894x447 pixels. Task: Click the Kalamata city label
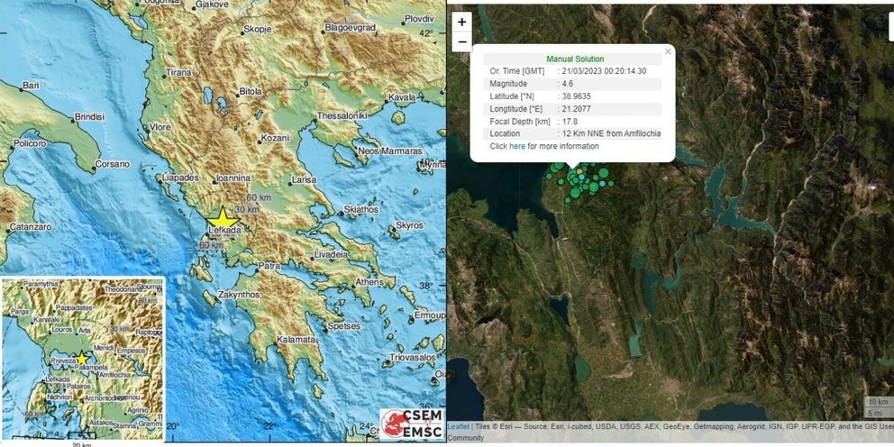click(x=296, y=340)
